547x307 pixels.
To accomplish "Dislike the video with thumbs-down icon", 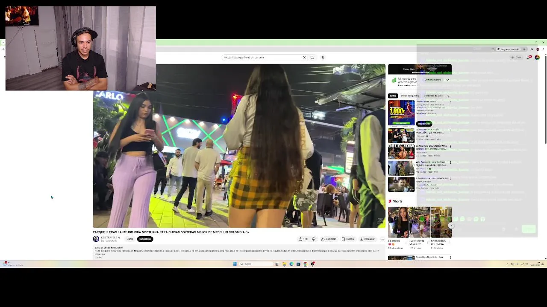I will click(314, 239).
